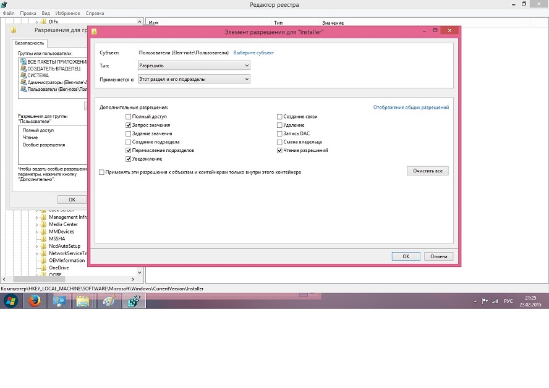The width and height of the screenshot is (549, 388).
Task: Click the Имя column header
Action: click(x=153, y=23)
